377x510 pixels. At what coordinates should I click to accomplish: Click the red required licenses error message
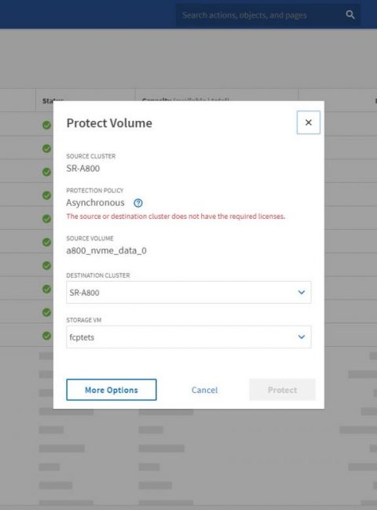176,217
